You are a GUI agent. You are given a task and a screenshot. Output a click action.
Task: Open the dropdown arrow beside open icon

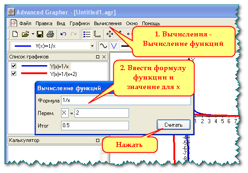33,34
